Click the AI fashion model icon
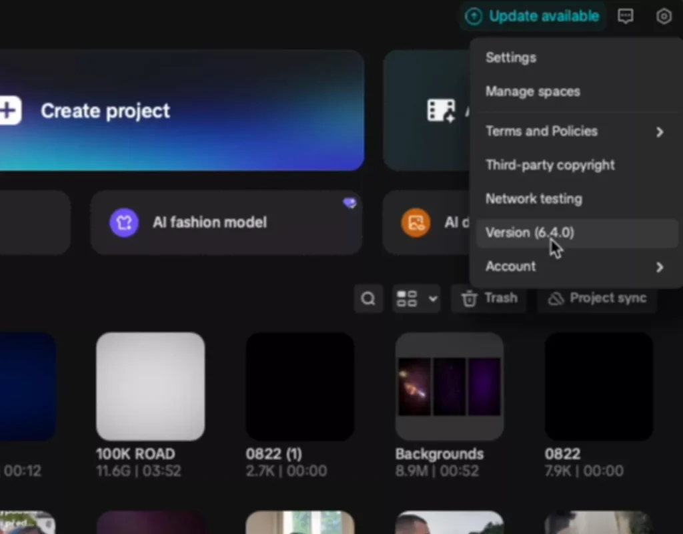683x534 pixels. [x=124, y=222]
